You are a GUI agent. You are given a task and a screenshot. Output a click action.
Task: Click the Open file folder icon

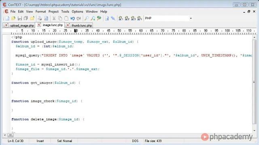pyautogui.click(x=13, y=18)
